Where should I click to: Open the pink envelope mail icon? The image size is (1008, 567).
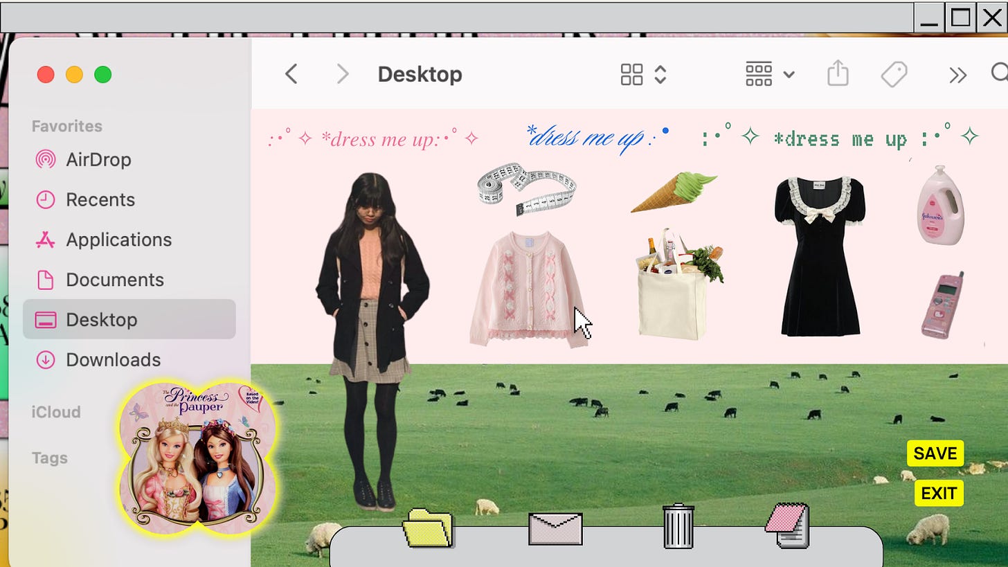555,528
